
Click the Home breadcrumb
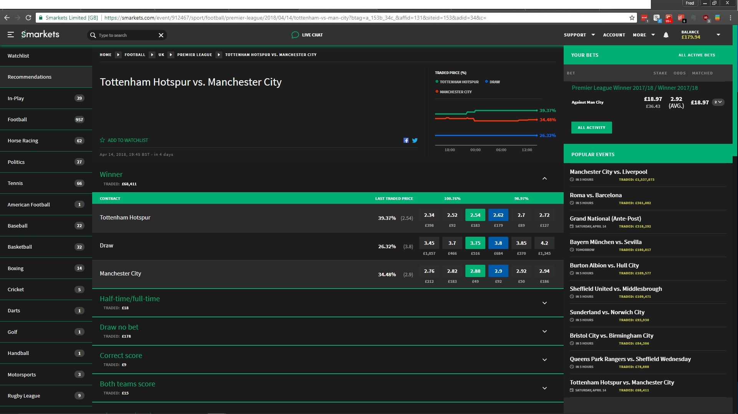[x=106, y=55]
